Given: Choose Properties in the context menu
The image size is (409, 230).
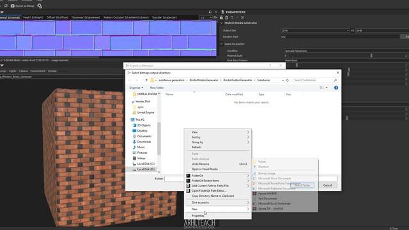Looking at the screenshot, I should pos(218,216).
